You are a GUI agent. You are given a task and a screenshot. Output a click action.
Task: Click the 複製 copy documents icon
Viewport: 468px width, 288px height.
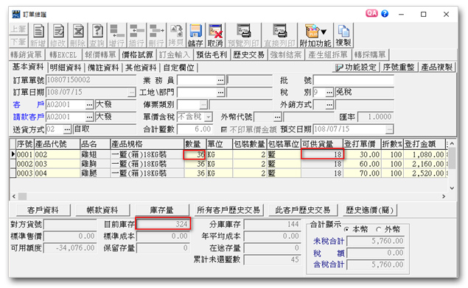click(x=343, y=31)
